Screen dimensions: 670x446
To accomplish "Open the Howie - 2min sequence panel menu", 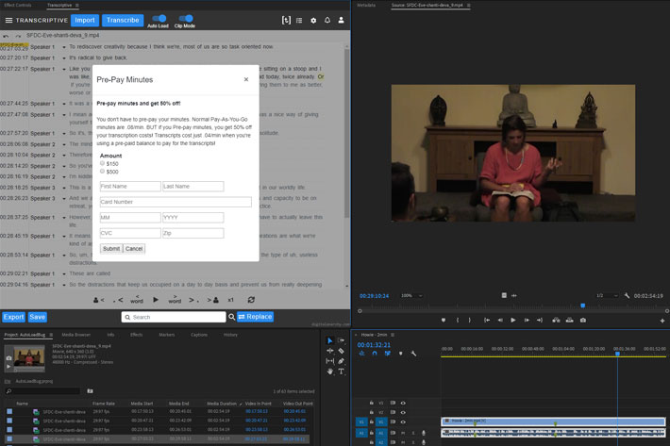I will point(393,335).
